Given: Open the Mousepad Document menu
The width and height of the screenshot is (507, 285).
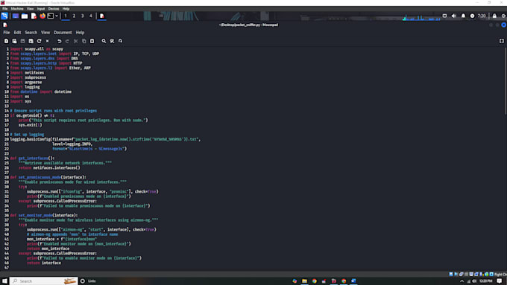Looking at the screenshot, I should (63, 33).
